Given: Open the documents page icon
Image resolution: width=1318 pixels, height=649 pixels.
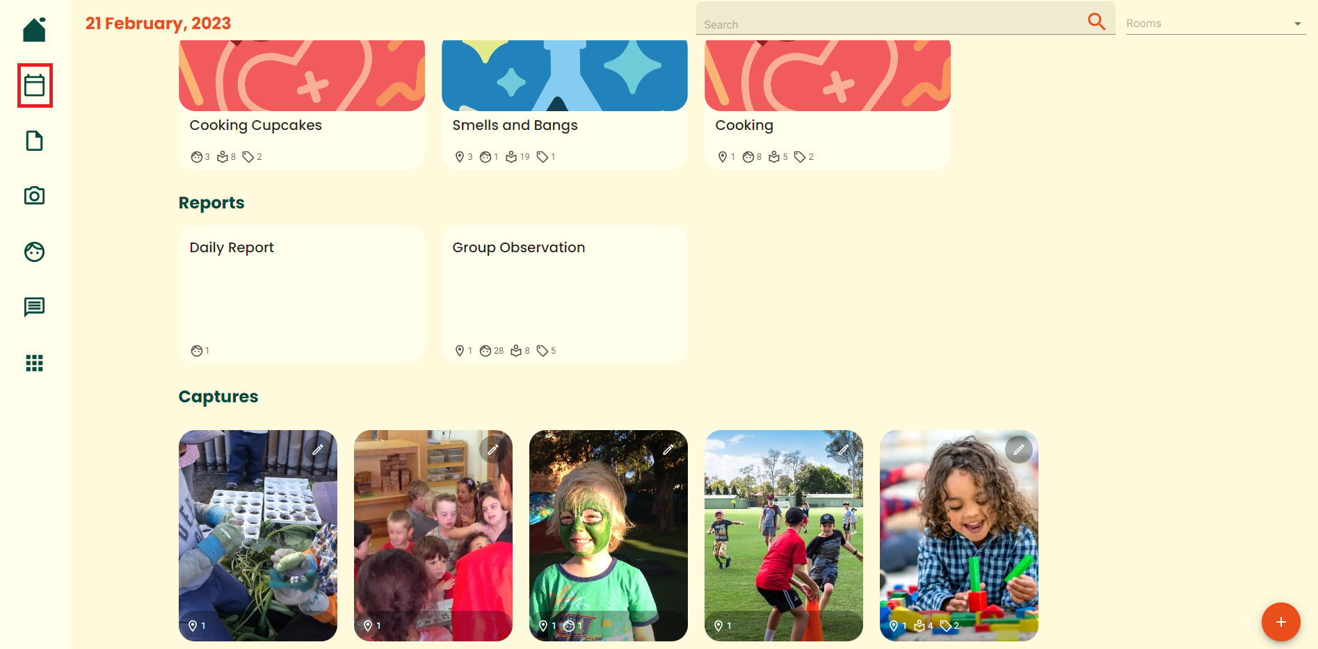Looking at the screenshot, I should pyautogui.click(x=34, y=141).
